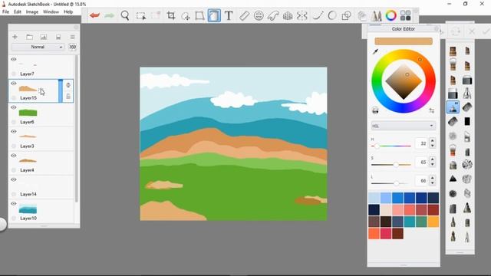Select the rectangle Selection tool

click(140, 15)
